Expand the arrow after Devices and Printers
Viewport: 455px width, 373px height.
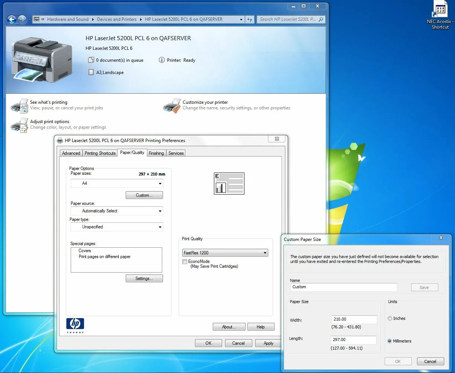[141, 19]
